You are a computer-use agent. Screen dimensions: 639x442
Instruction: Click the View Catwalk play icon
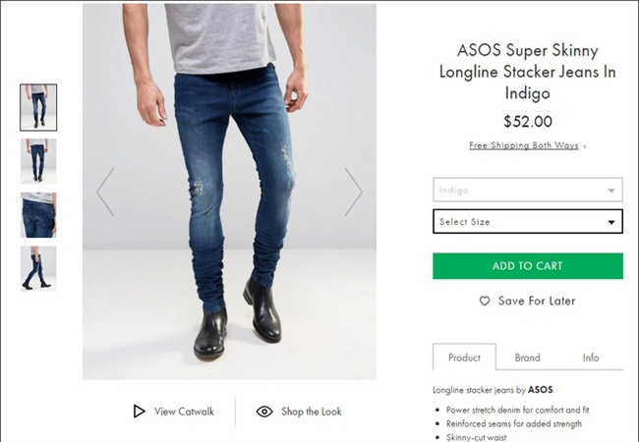[x=140, y=412]
